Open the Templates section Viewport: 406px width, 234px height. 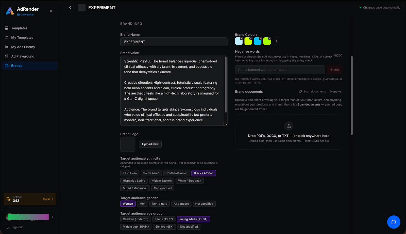(x=19, y=28)
